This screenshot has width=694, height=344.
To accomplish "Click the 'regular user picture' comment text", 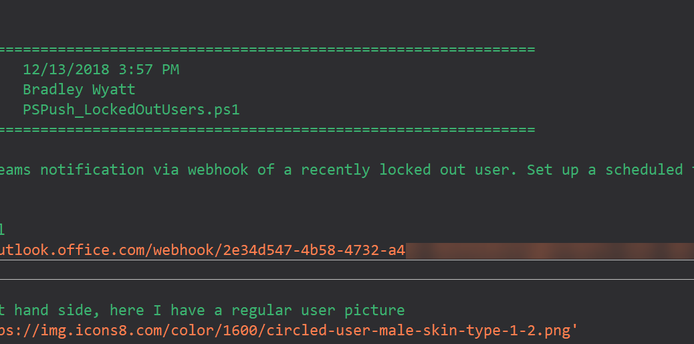I will (318, 311).
